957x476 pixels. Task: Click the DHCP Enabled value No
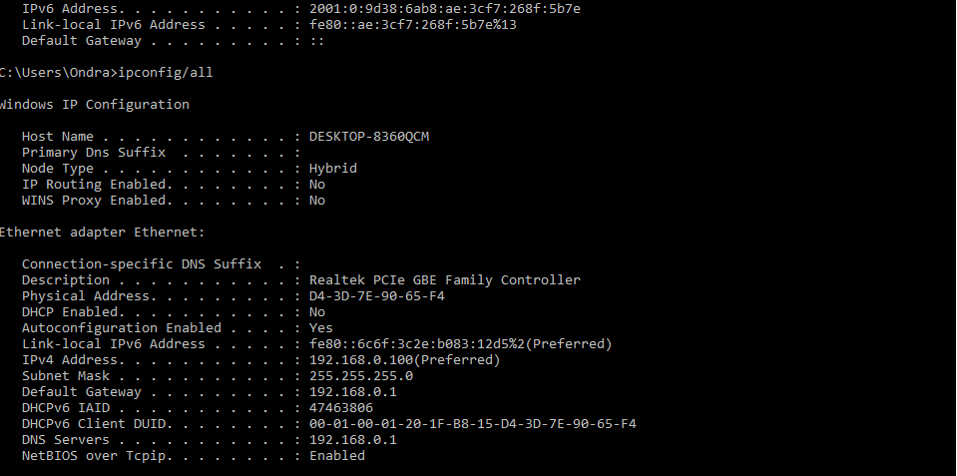click(317, 312)
